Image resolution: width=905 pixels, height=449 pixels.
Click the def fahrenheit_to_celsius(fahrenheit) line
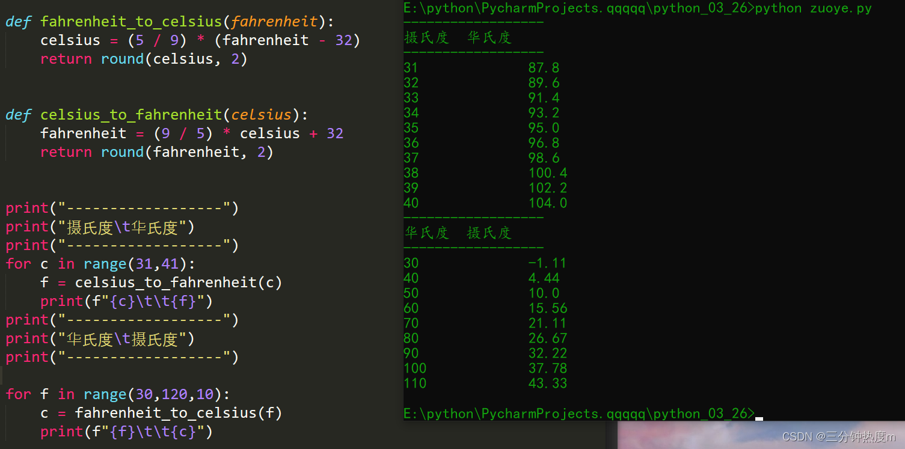click(x=170, y=22)
